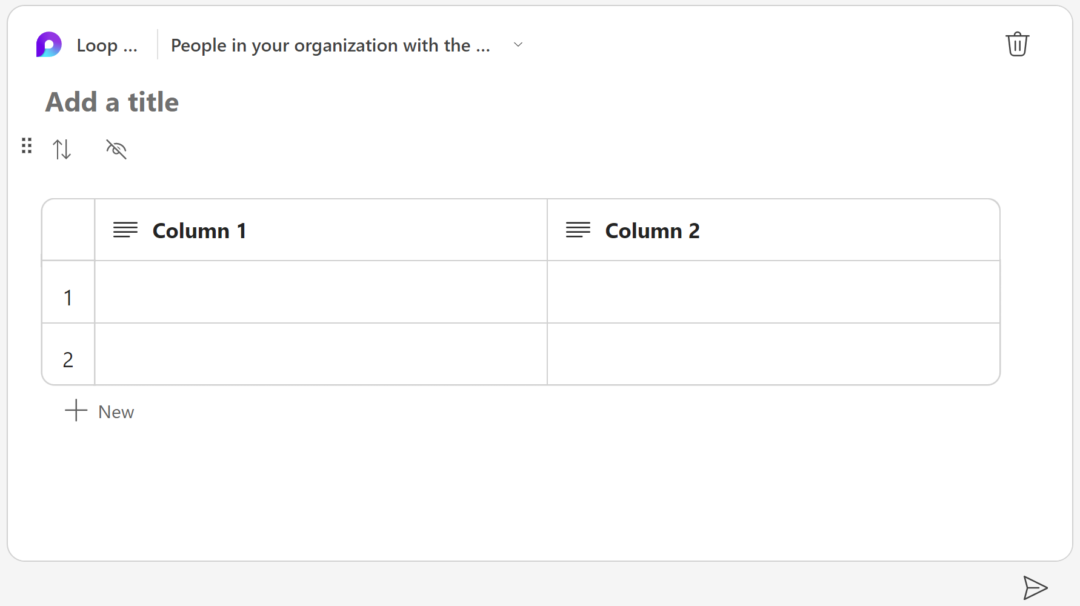Click the text-type icon in Column 1 header
This screenshot has width=1080, height=606.
tap(125, 230)
